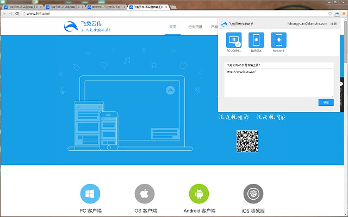Click the PC 客户端 label

(90, 210)
